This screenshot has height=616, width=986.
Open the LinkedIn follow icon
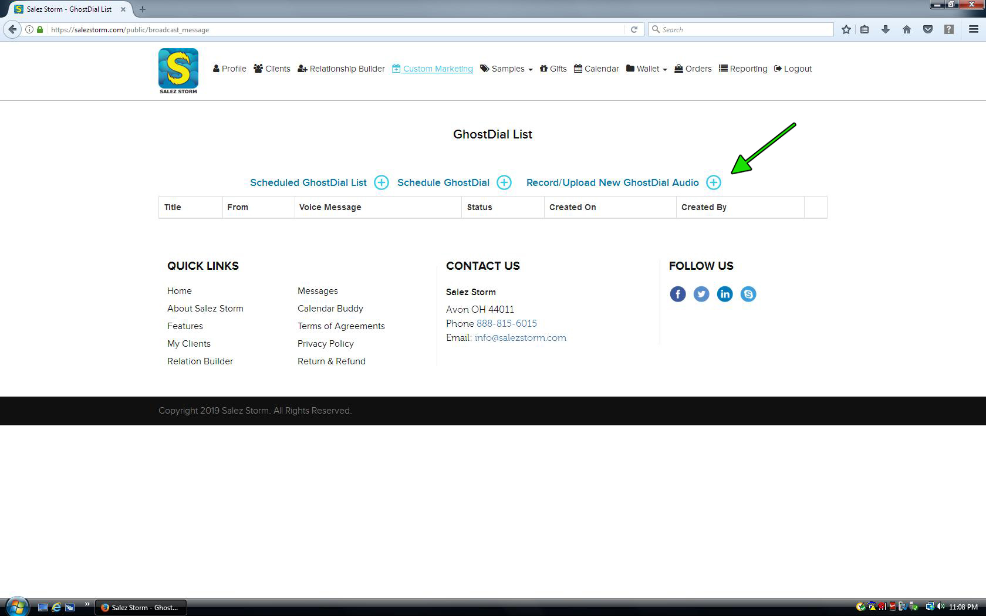725,294
